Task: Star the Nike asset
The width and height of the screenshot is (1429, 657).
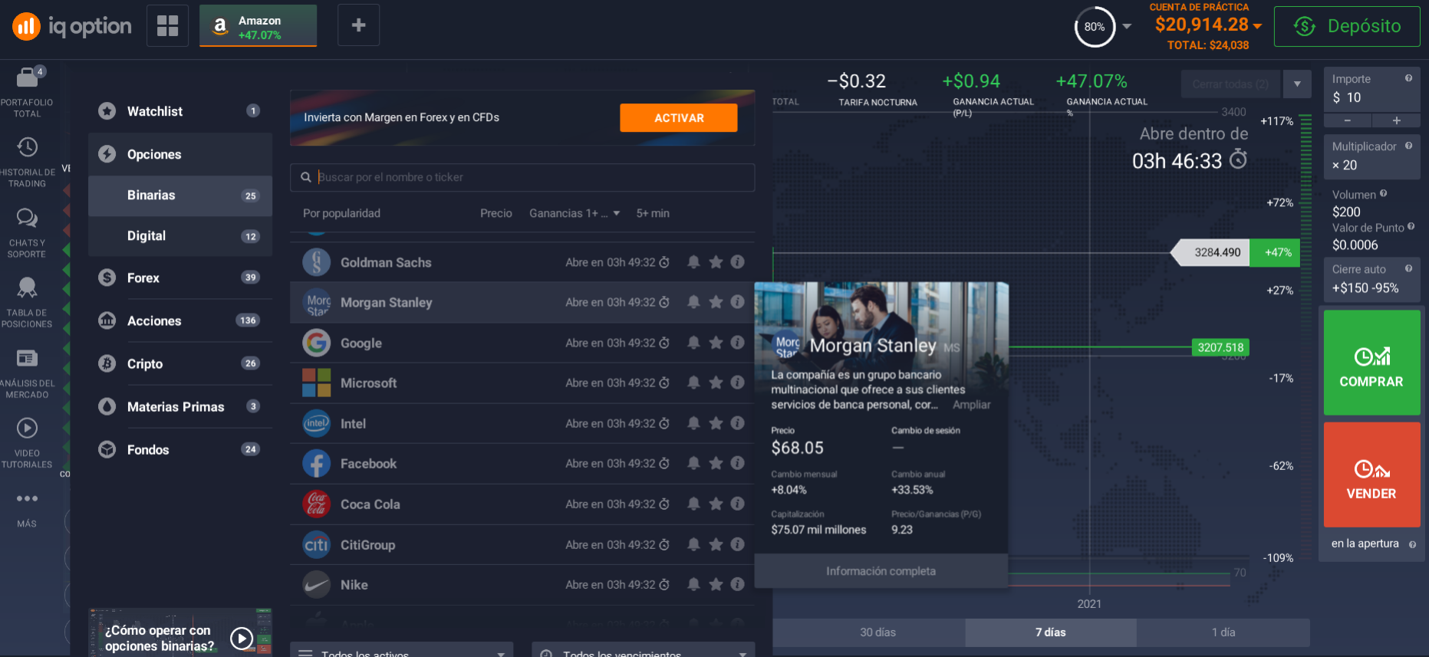Action: [716, 584]
